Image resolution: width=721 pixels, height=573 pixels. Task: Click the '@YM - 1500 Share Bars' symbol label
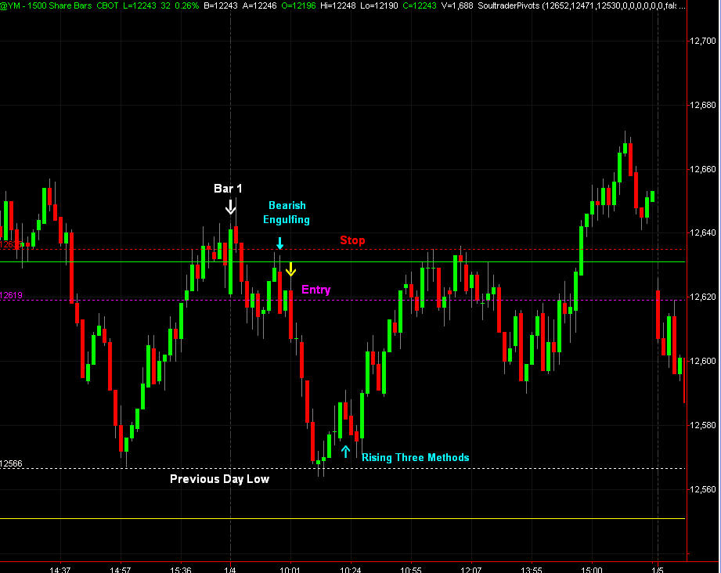pos(46,6)
